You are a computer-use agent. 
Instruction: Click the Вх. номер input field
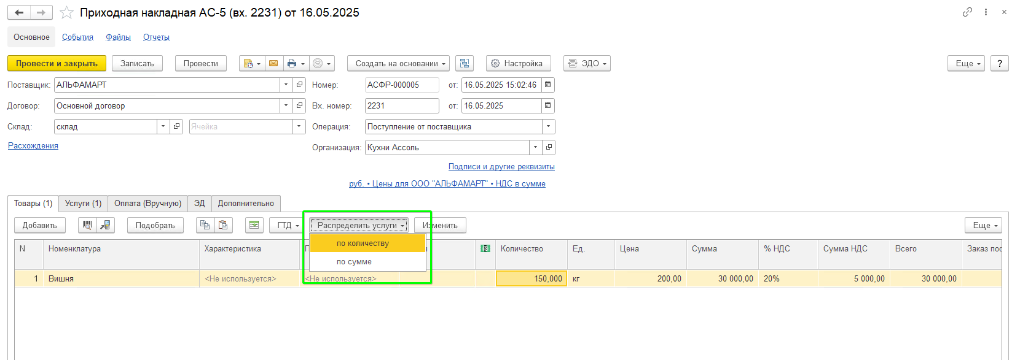pyautogui.click(x=402, y=106)
